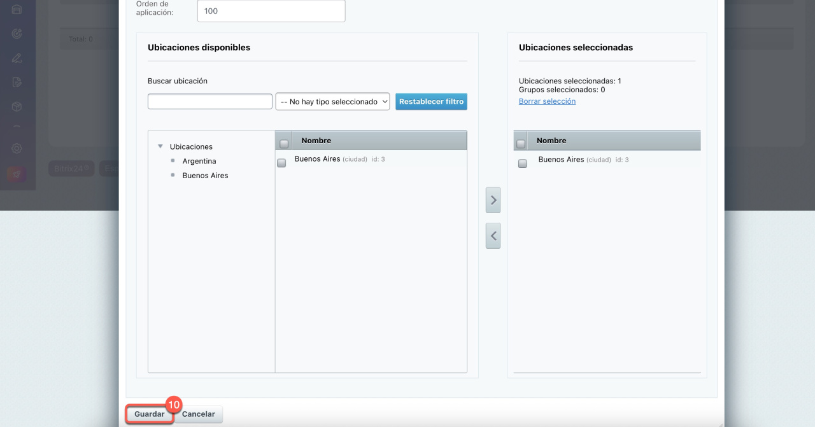The image size is (815, 427).
Task: Open the target goal icon in sidebar
Action: point(17,34)
